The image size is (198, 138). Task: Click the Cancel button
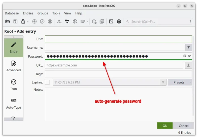[183, 126]
